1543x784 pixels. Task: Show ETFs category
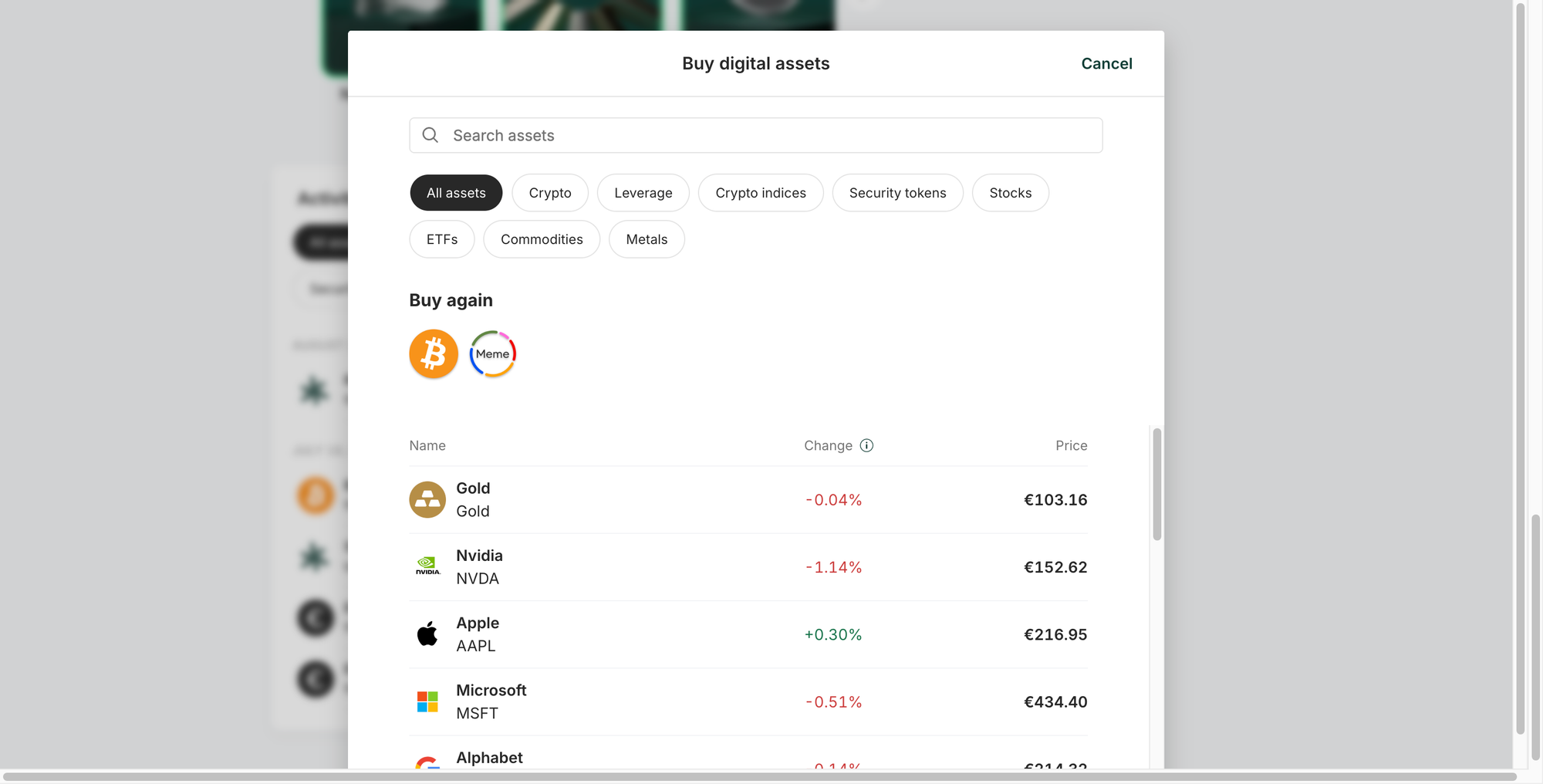point(442,239)
